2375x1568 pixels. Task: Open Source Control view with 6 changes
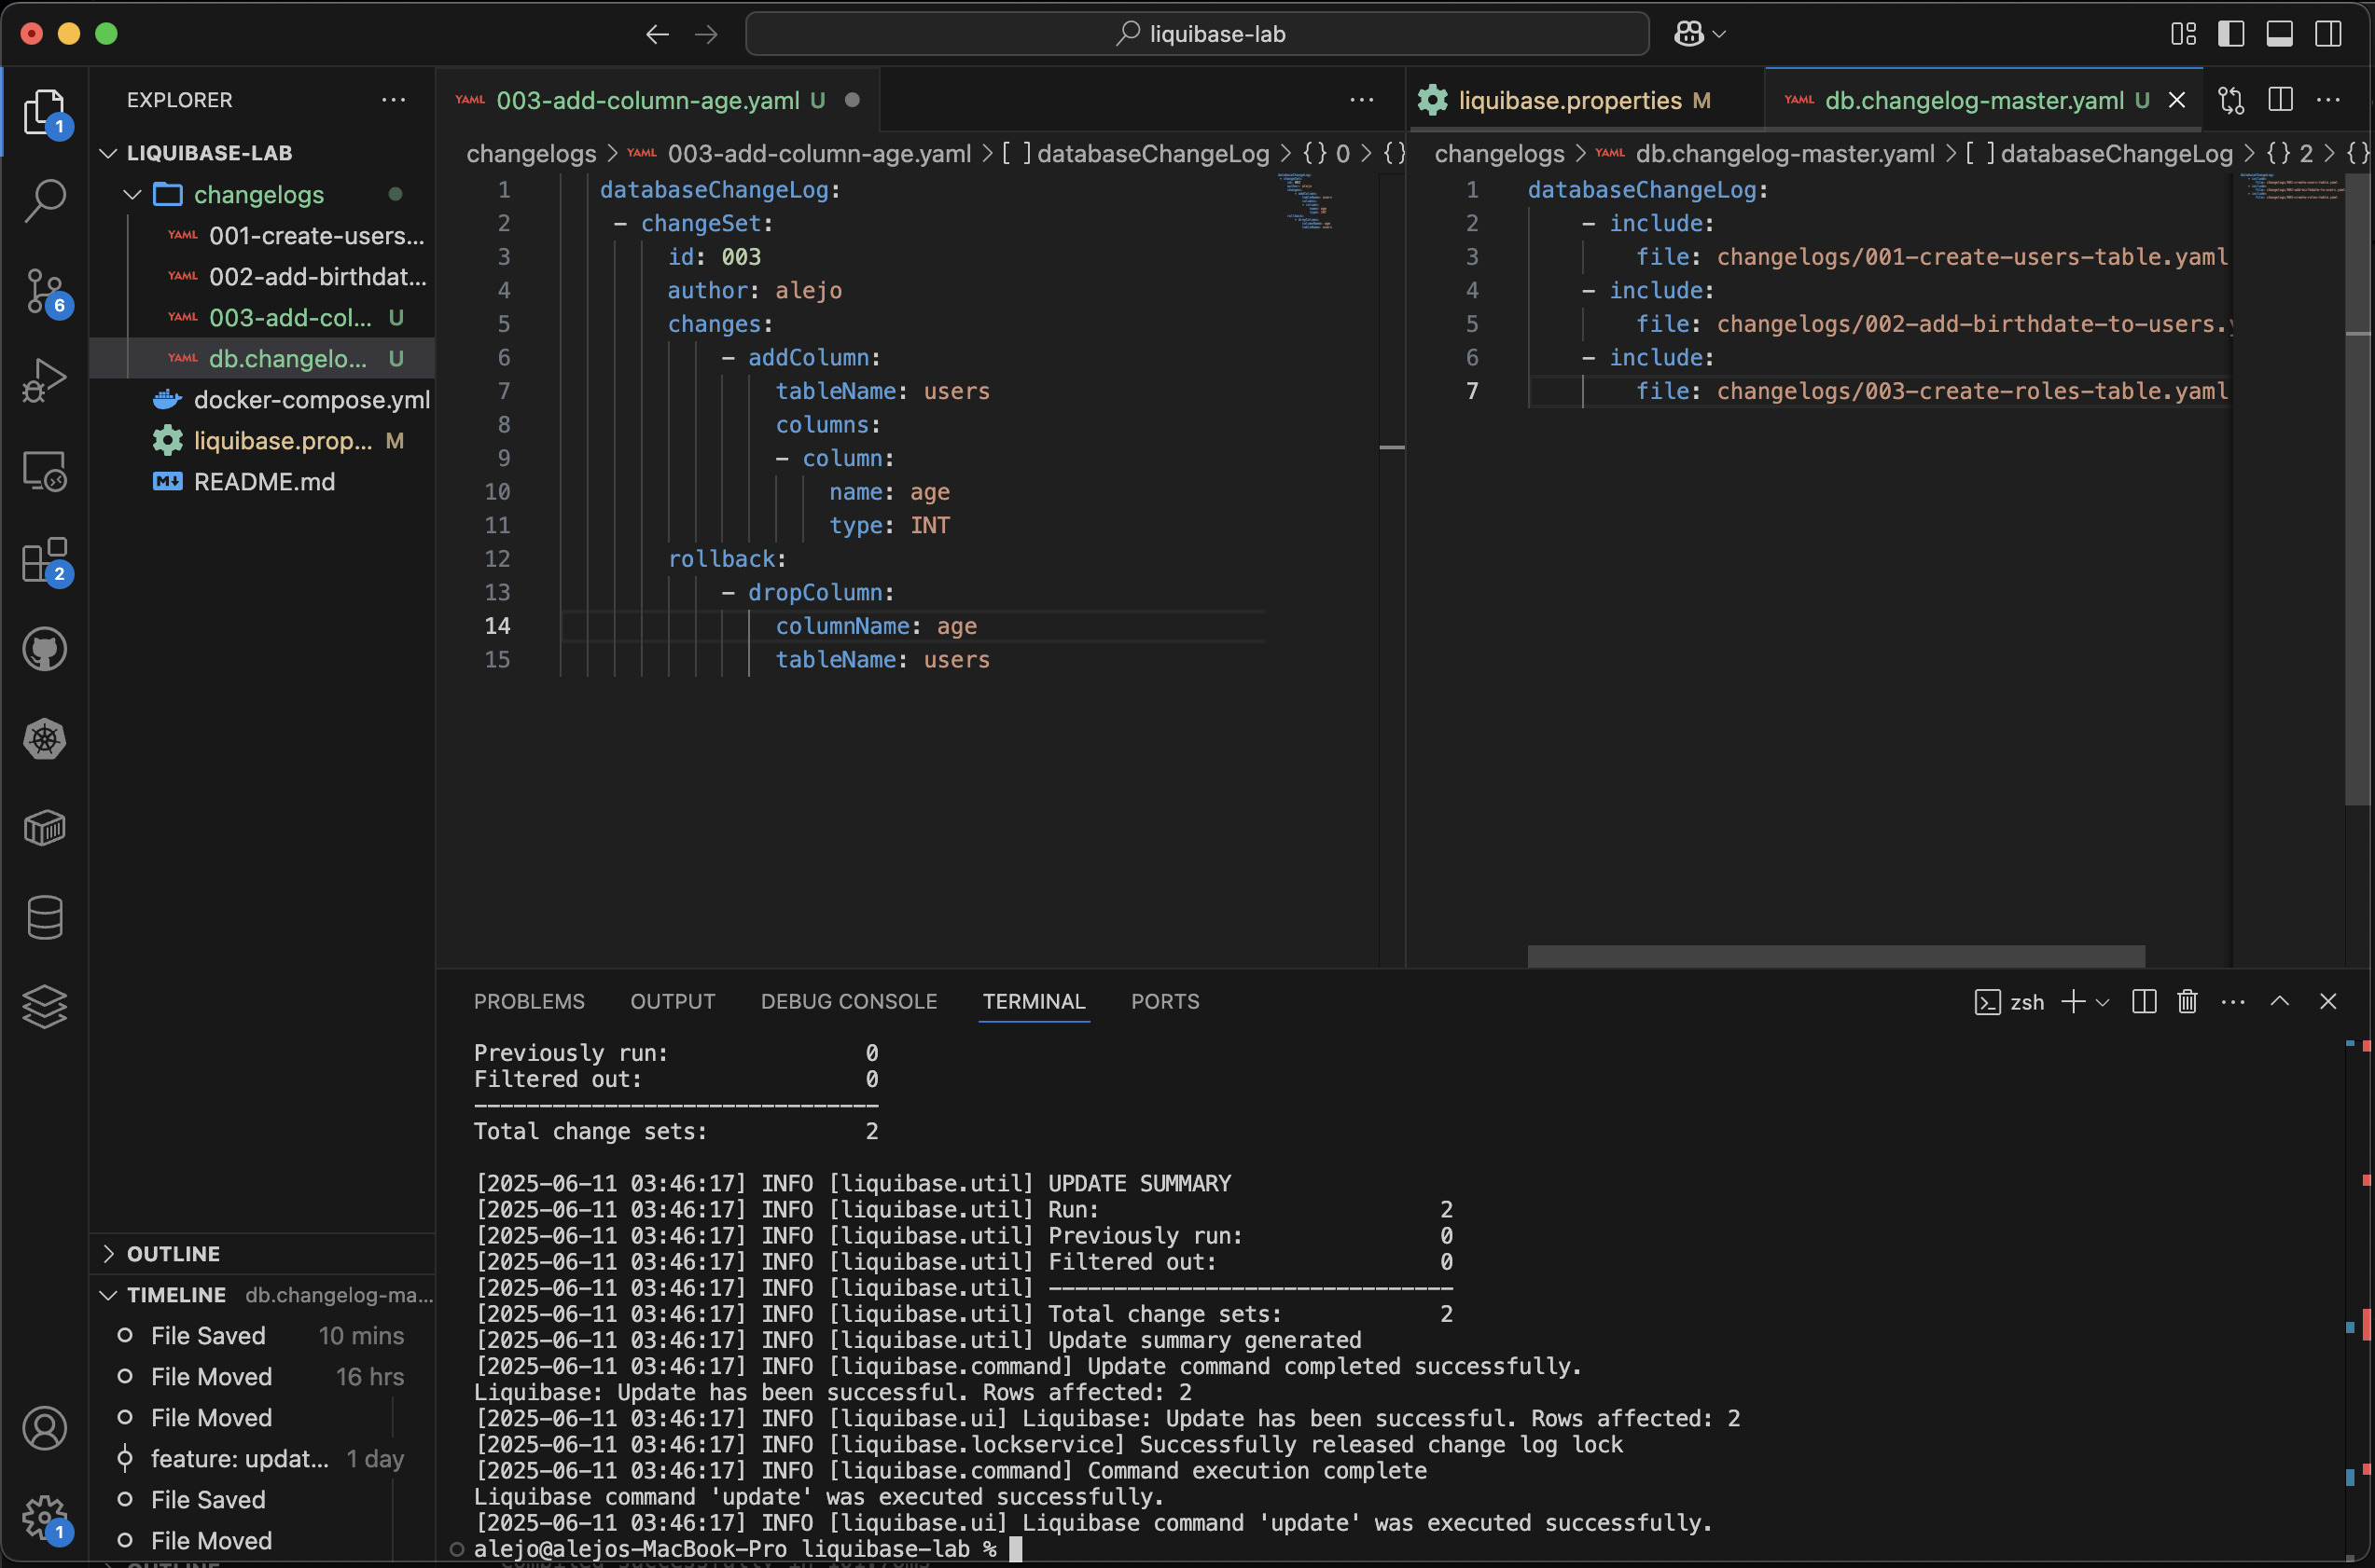pyautogui.click(x=45, y=291)
